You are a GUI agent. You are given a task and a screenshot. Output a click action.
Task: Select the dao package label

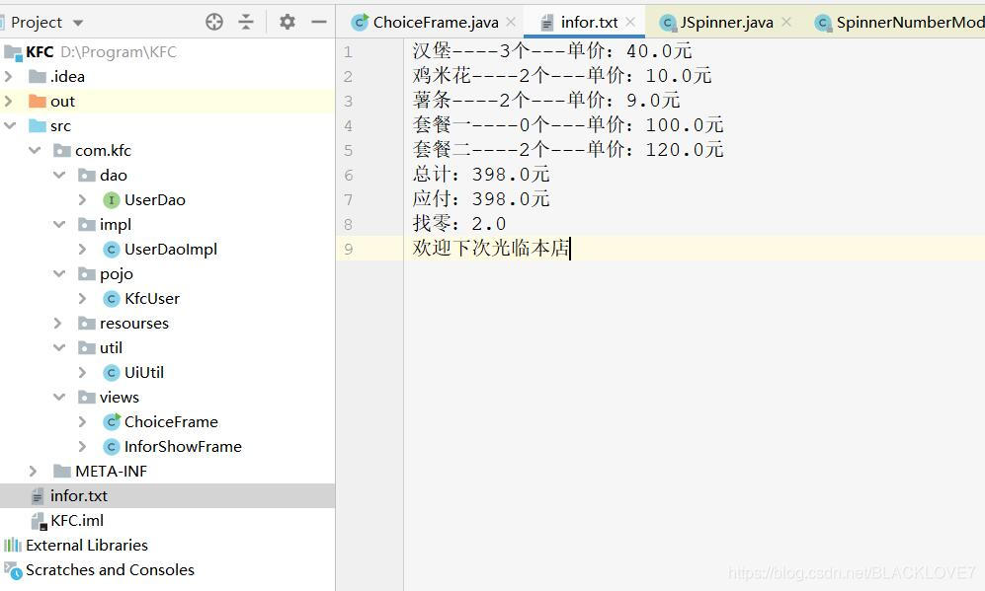click(113, 175)
